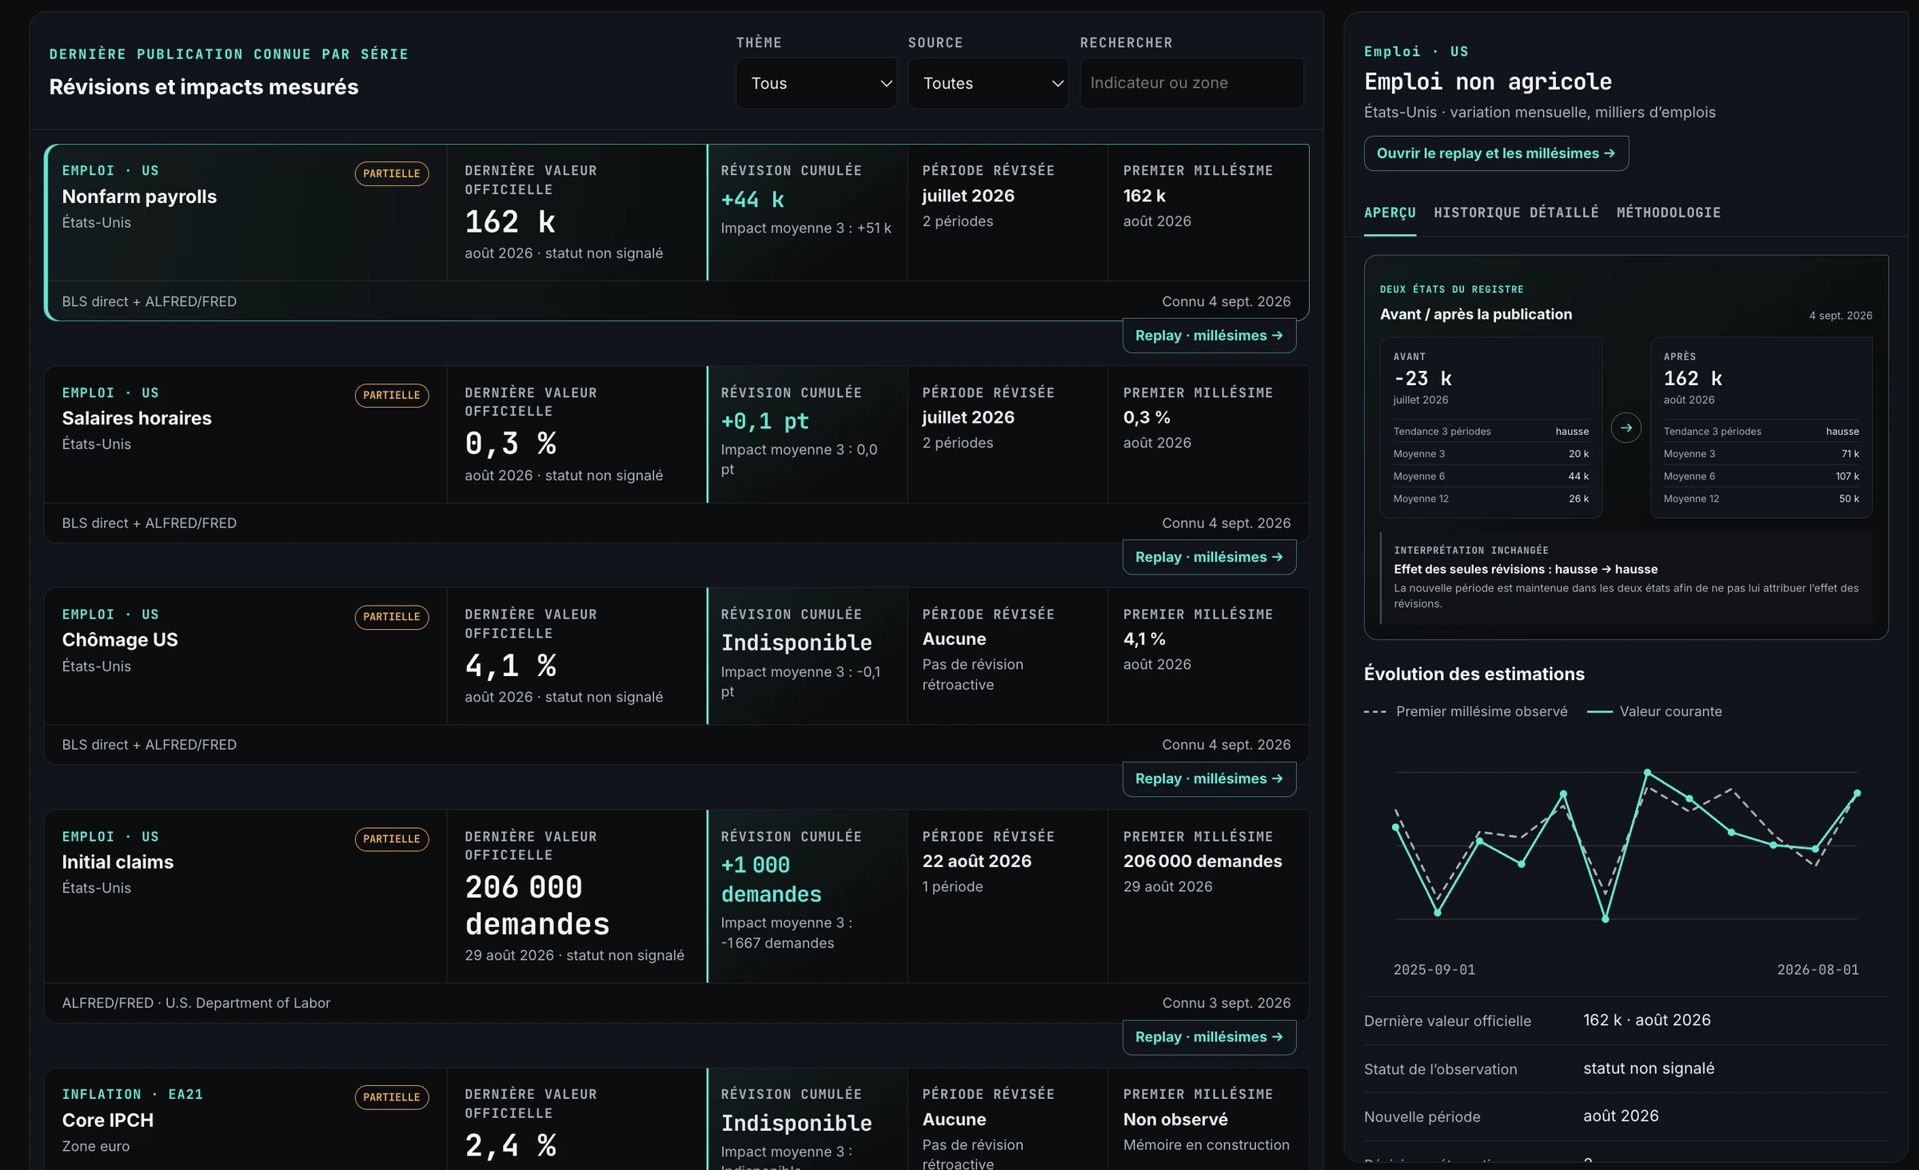The height and width of the screenshot is (1170, 1919).
Task: Click the '+0,1 pt' cumulative revision value
Action: [x=765, y=421]
